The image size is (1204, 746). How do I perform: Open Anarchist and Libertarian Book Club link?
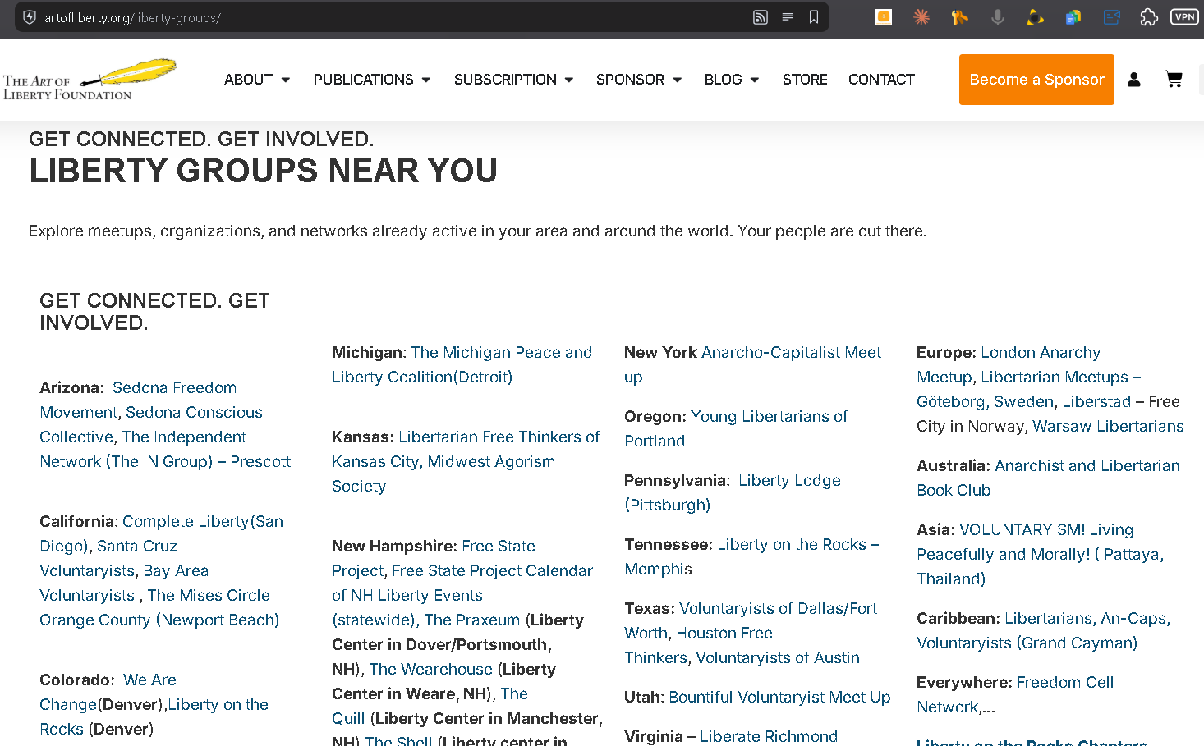click(1048, 478)
